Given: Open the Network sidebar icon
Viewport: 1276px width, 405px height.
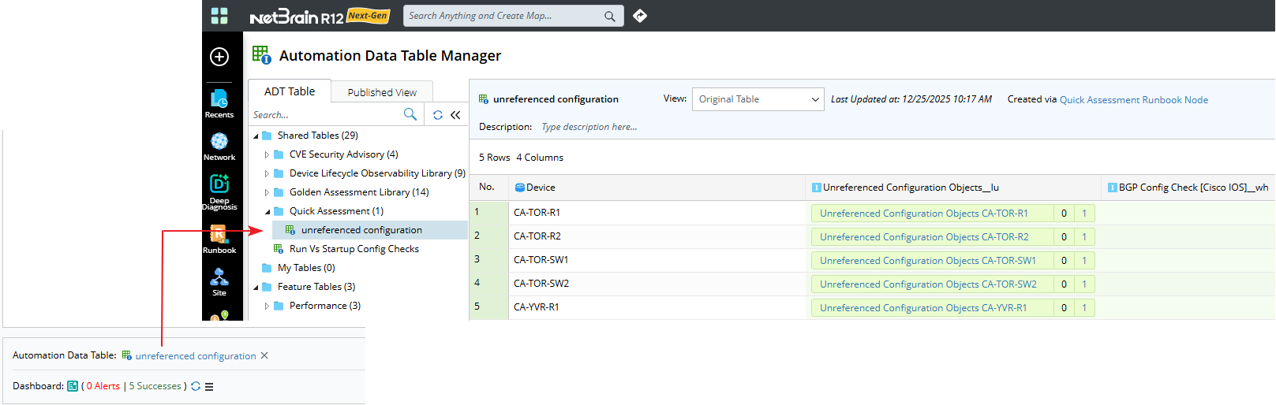Looking at the screenshot, I should 219,146.
